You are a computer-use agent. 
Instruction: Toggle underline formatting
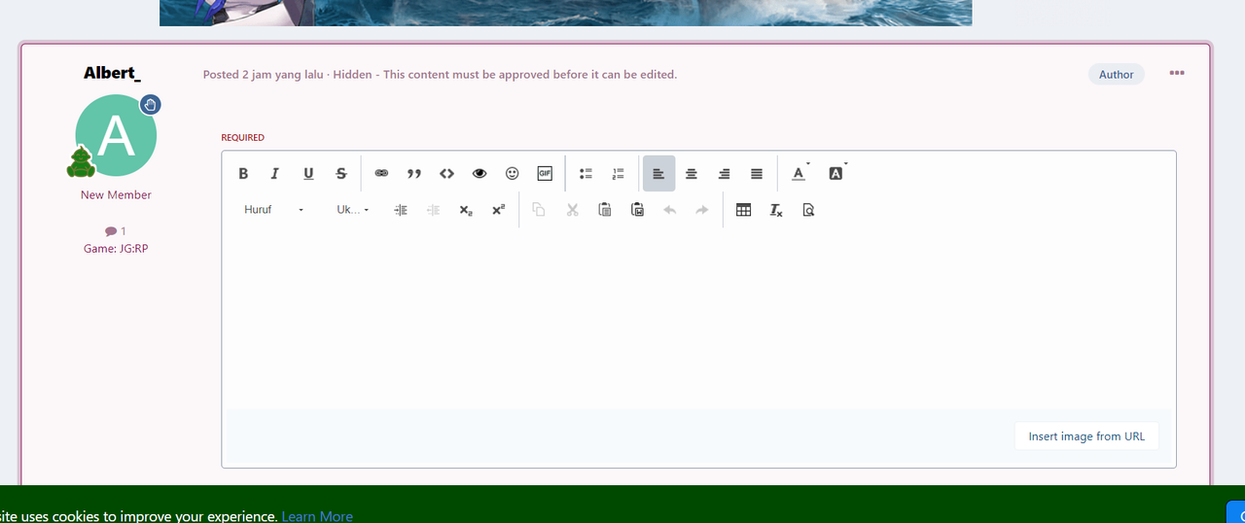(x=308, y=174)
